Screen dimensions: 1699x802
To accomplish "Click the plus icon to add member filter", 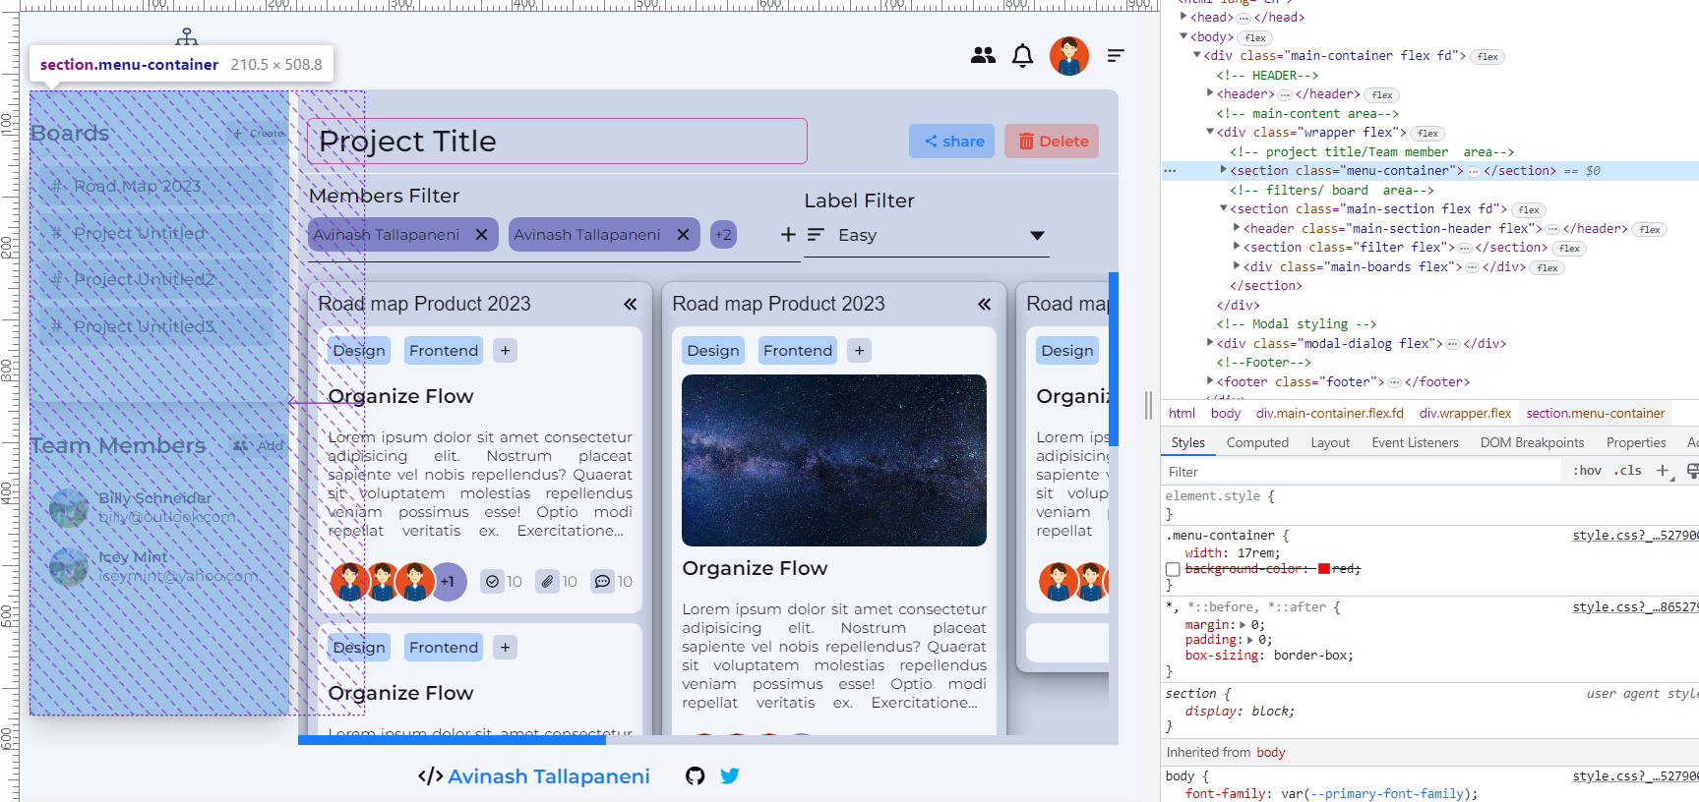I will (788, 235).
